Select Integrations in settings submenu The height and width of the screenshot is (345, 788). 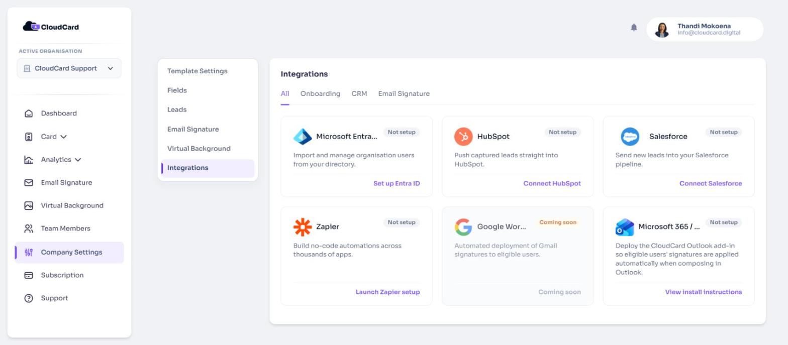208,168
